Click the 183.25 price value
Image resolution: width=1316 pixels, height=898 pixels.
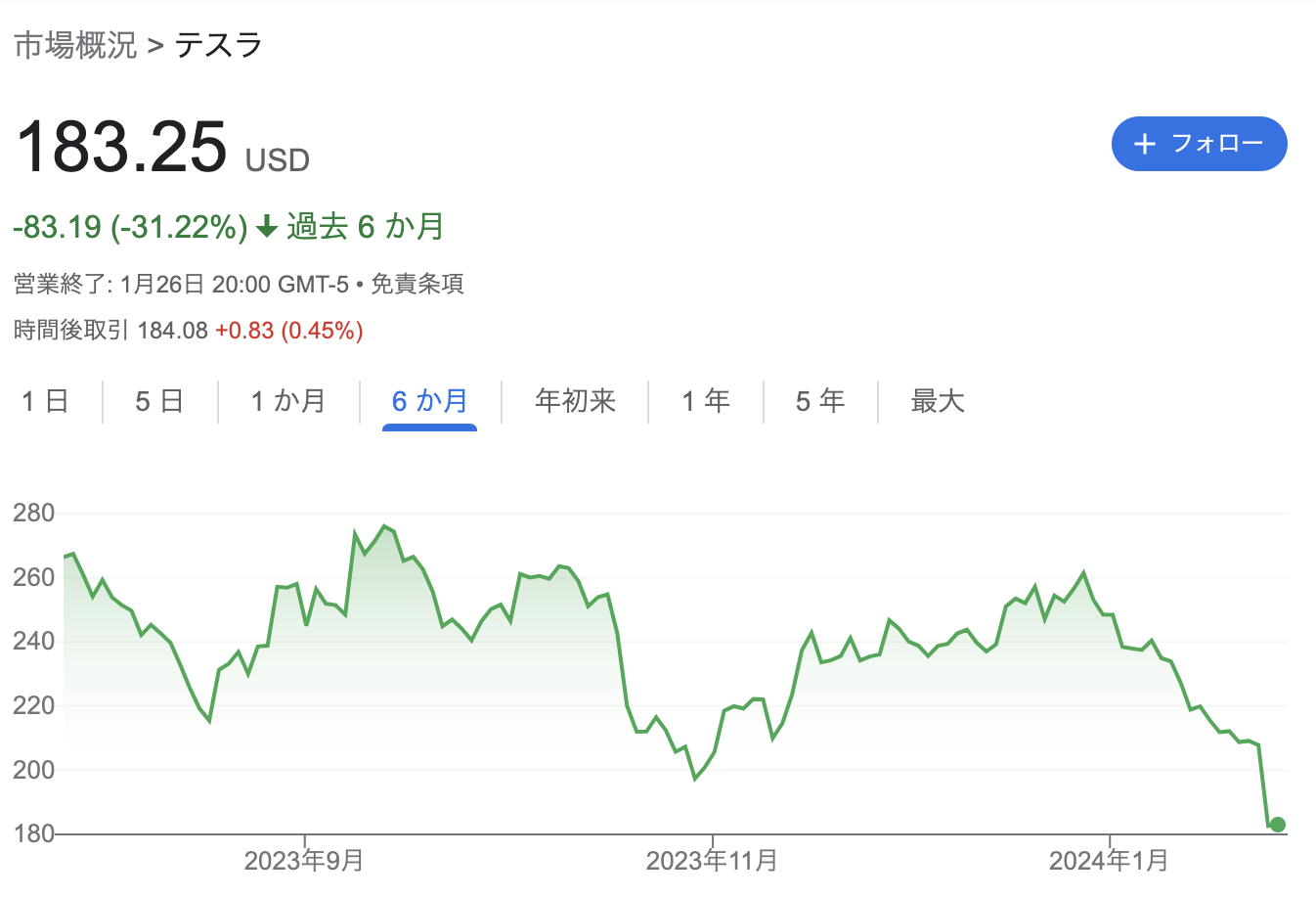coord(121,147)
